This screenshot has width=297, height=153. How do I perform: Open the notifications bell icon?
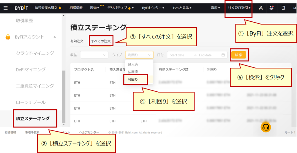[x=271, y=8]
